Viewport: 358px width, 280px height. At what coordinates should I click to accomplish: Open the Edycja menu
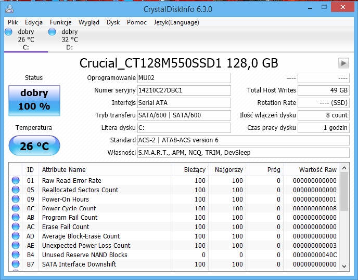coord(34,22)
